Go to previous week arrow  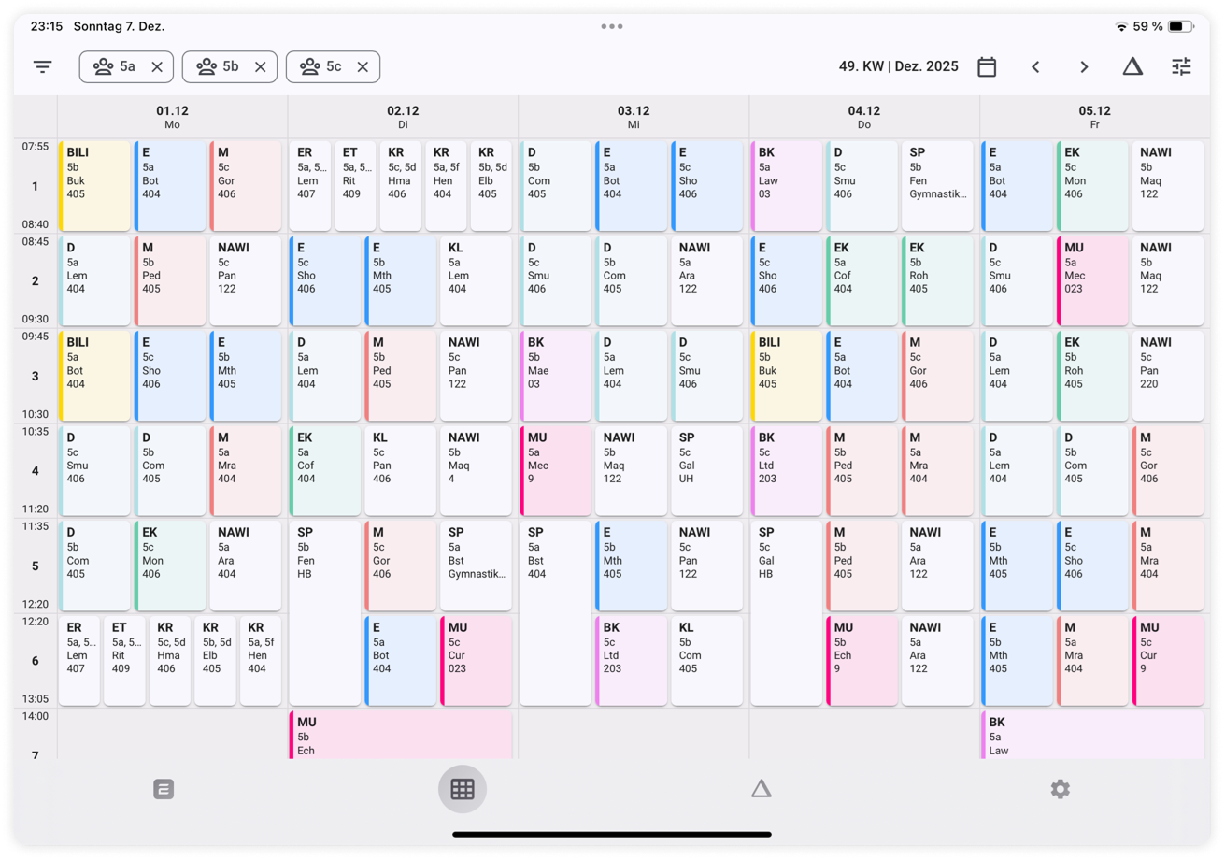pos(1035,67)
